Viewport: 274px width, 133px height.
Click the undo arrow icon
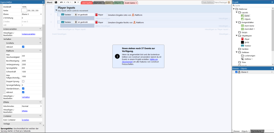62,2
